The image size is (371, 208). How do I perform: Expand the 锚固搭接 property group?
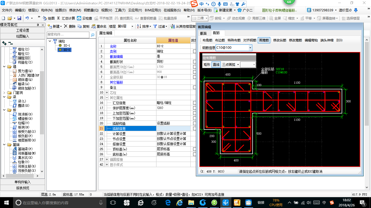pos(107,160)
